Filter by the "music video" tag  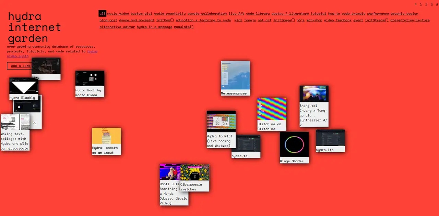tap(118, 13)
